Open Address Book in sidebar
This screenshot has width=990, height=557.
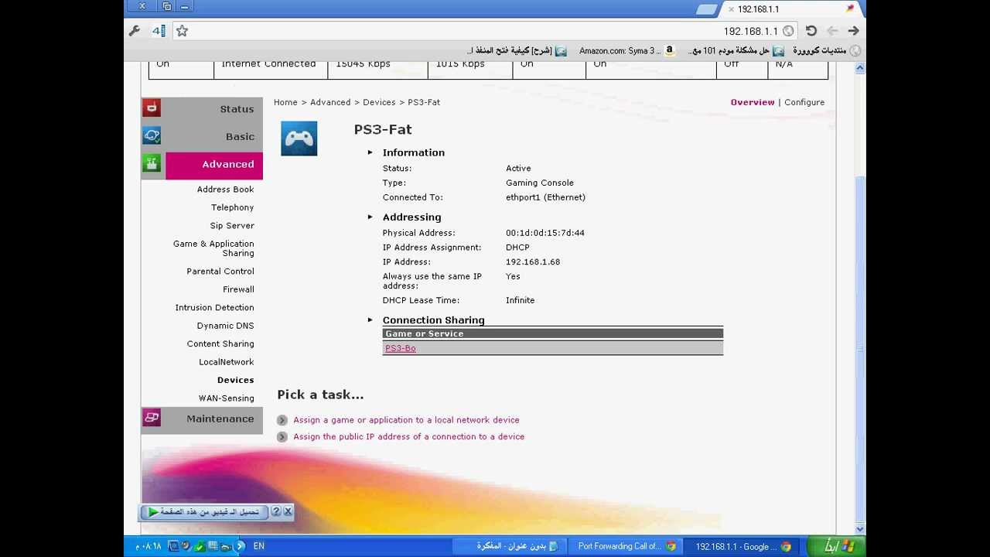point(225,190)
